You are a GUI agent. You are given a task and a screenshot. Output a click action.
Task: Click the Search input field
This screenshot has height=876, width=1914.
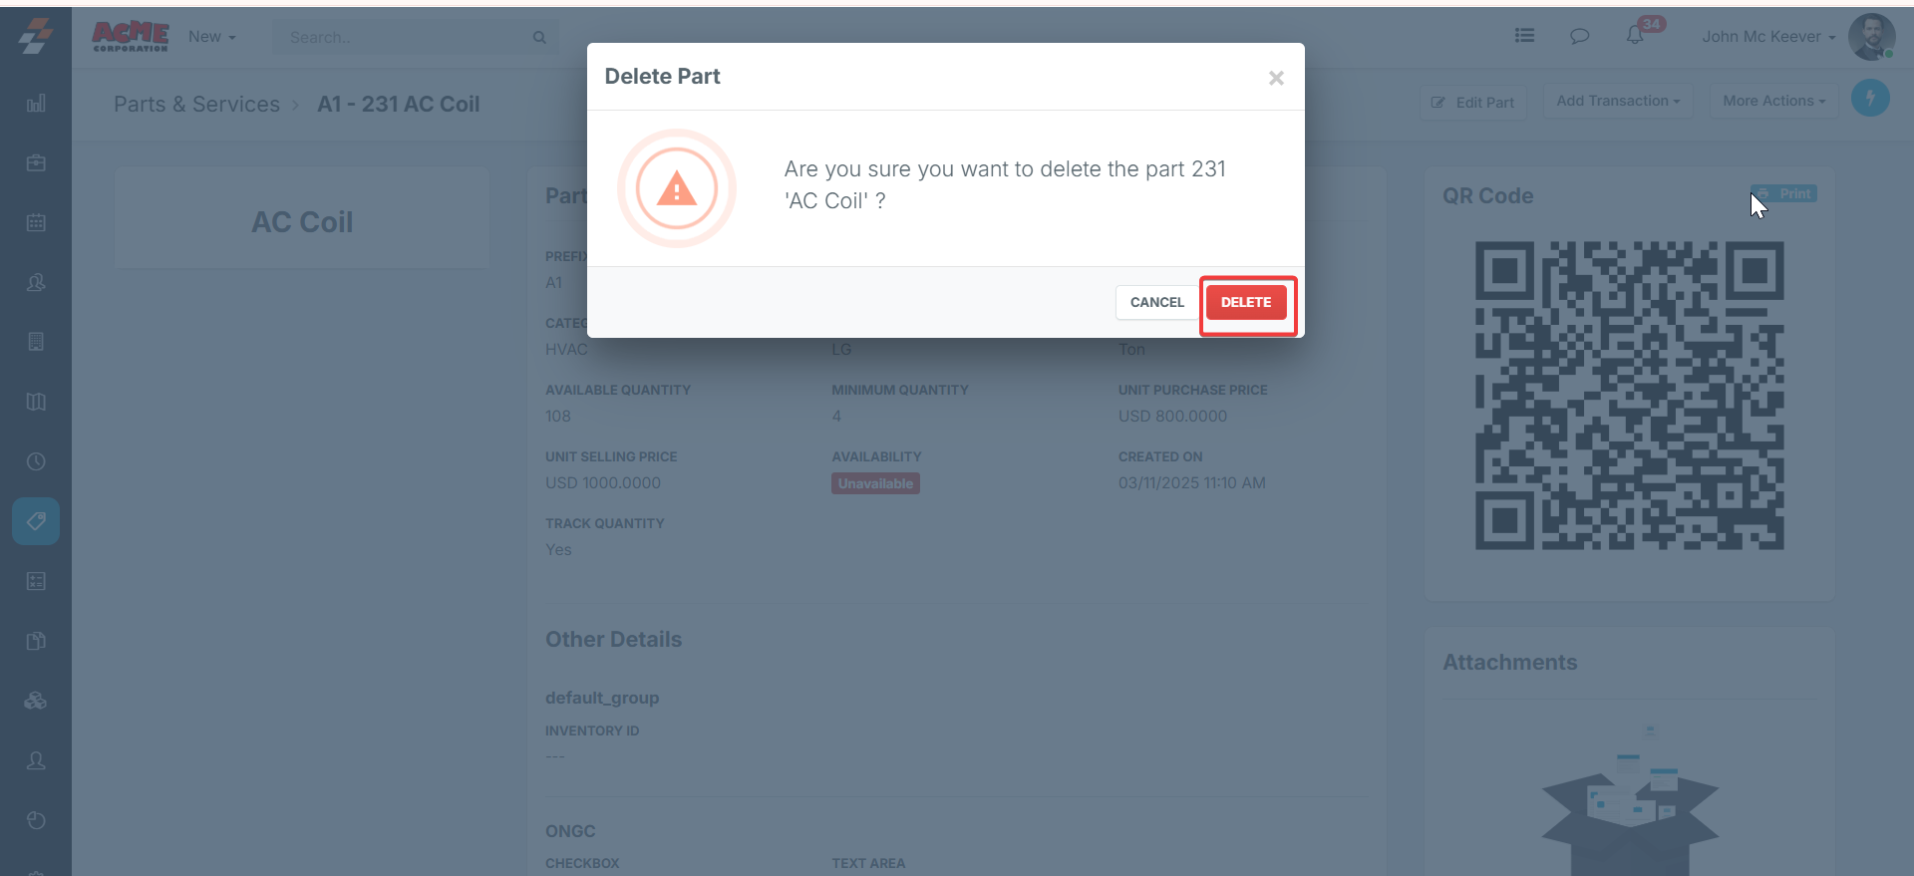(415, 37)
